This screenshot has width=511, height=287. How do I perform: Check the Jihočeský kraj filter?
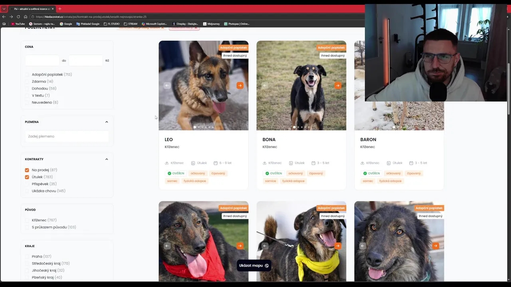(x=27, y=270)
